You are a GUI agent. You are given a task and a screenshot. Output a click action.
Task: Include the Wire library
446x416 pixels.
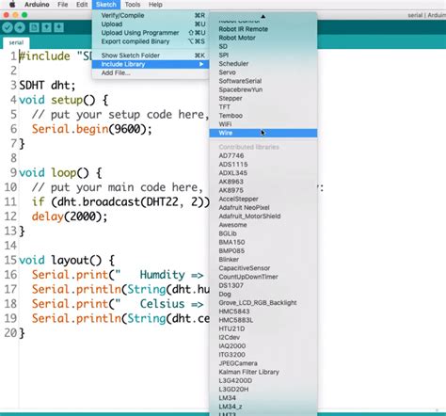click(263, 133)
